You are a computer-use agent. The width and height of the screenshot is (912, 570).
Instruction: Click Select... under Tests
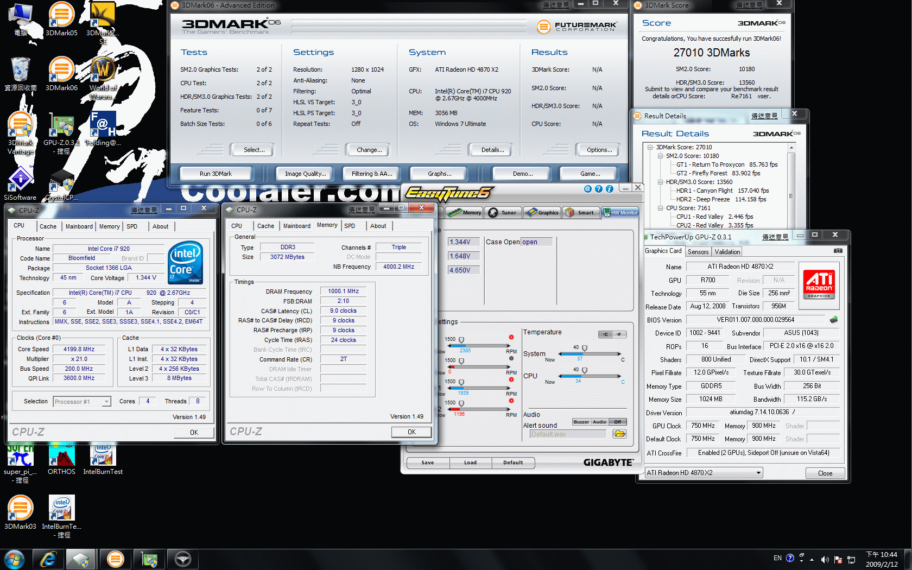pyautogui.click(x=251, y=150)
